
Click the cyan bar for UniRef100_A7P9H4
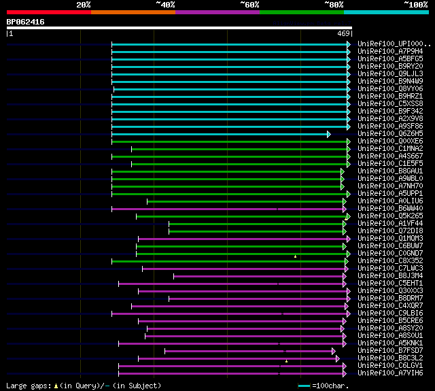pyautogui.click(x=230, y=52)
